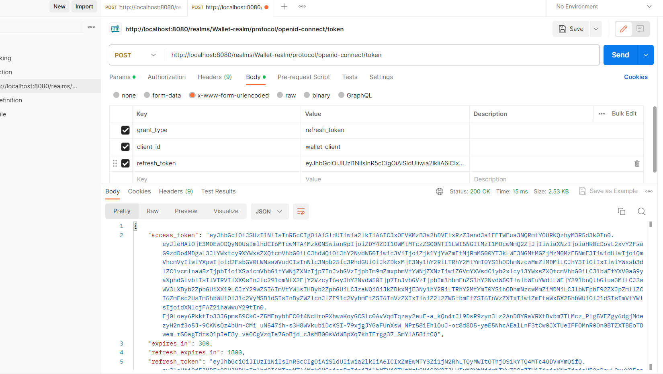
Task: Open a new request tab with plus icon
Action: click(284, 6)
